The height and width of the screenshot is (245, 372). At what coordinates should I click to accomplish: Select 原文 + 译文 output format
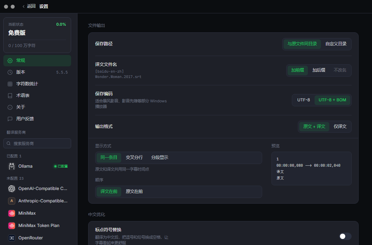pos(314,126)
